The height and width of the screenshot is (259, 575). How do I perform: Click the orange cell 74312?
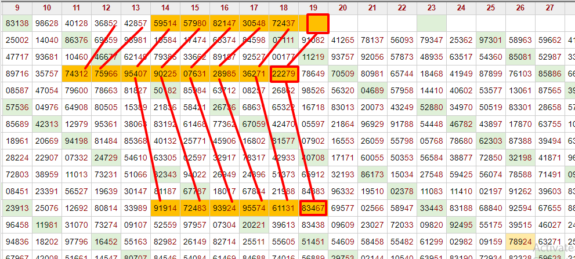click(x=77, y=74)
